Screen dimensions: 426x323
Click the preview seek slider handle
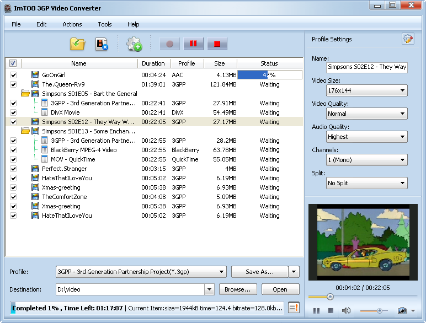(330, 297)
